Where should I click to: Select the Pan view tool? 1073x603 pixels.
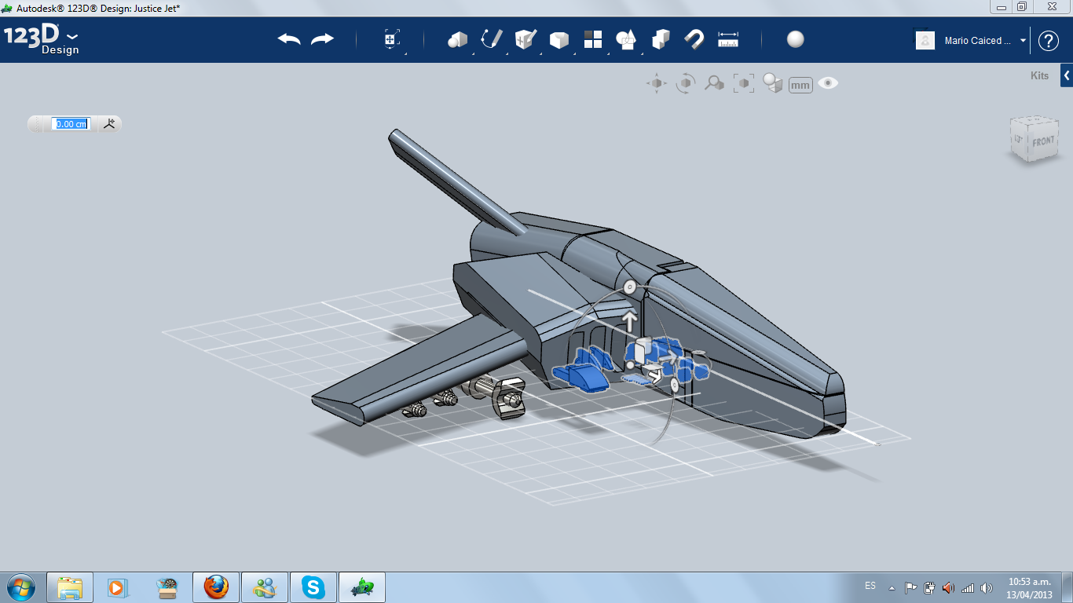[x=657, y=83]
